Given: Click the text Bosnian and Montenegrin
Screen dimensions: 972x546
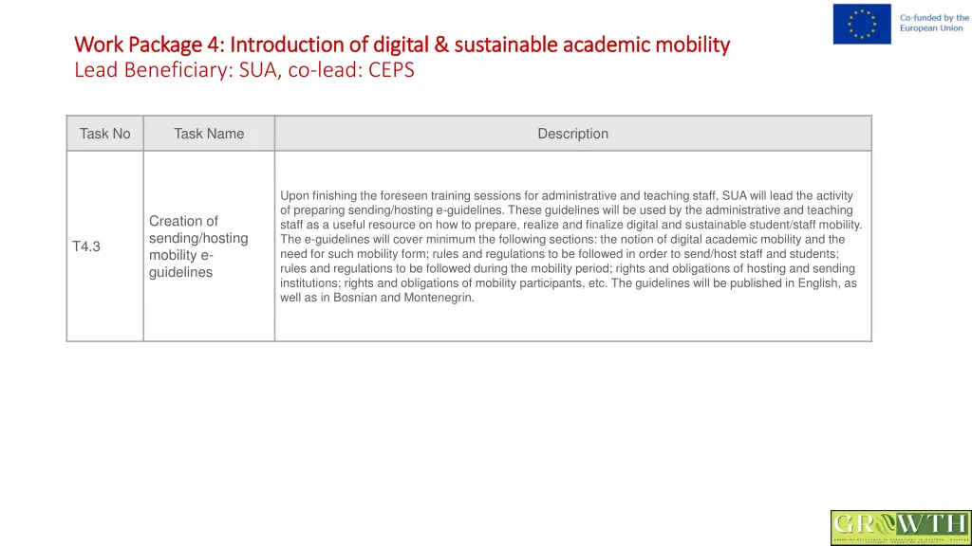Looking at the screenshot, I should [x=403, y=298].
